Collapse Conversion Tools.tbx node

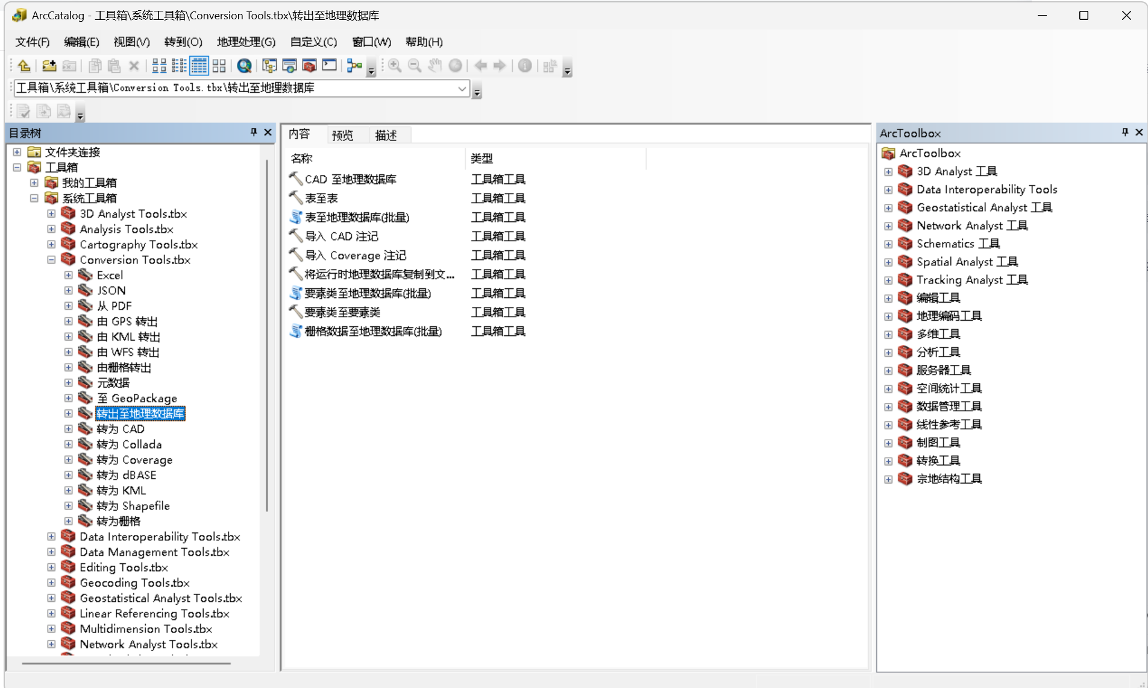coord(51,260)
